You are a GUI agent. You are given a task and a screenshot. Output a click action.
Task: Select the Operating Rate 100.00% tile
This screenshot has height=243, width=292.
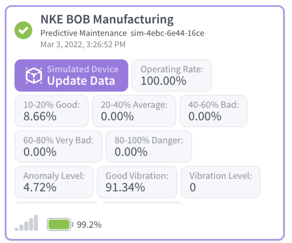[x=172, y=75]
